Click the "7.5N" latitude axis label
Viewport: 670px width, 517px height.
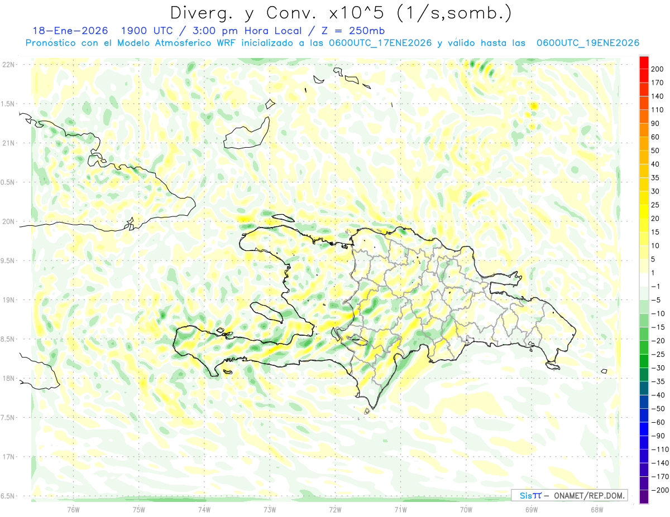point(8,418)
